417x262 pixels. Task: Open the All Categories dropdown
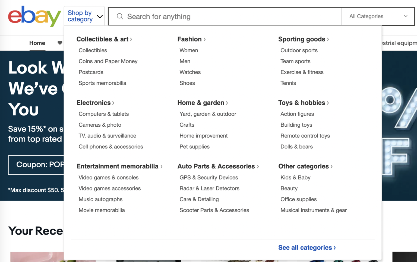(x=378, y=16)
